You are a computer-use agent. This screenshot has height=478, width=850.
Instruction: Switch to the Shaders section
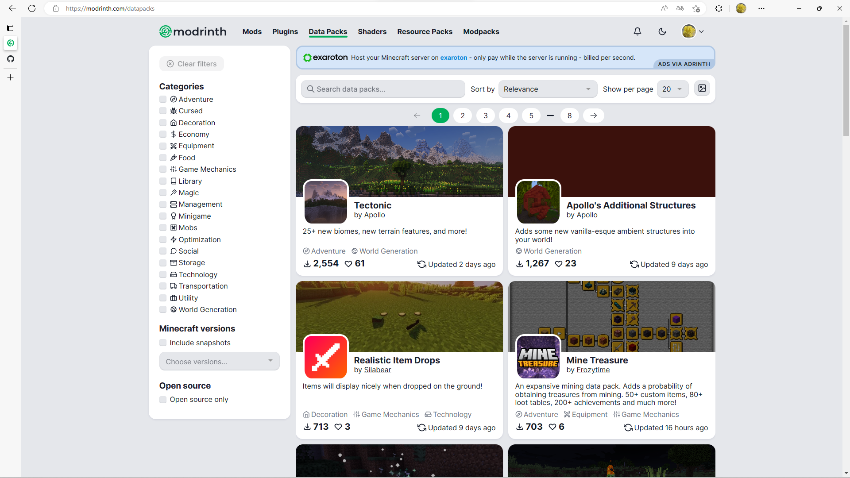372,31
